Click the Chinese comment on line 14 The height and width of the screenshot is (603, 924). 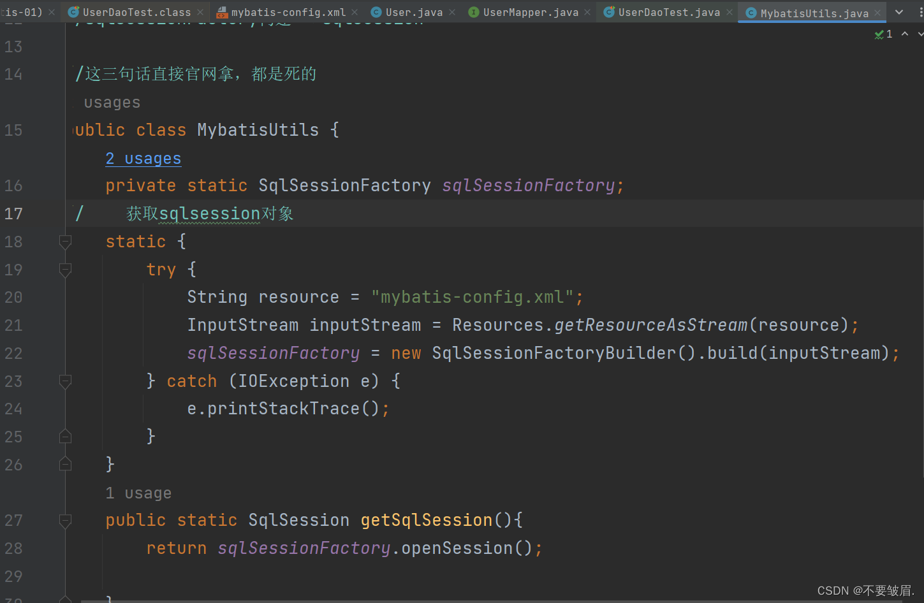(x=196, y=74)
